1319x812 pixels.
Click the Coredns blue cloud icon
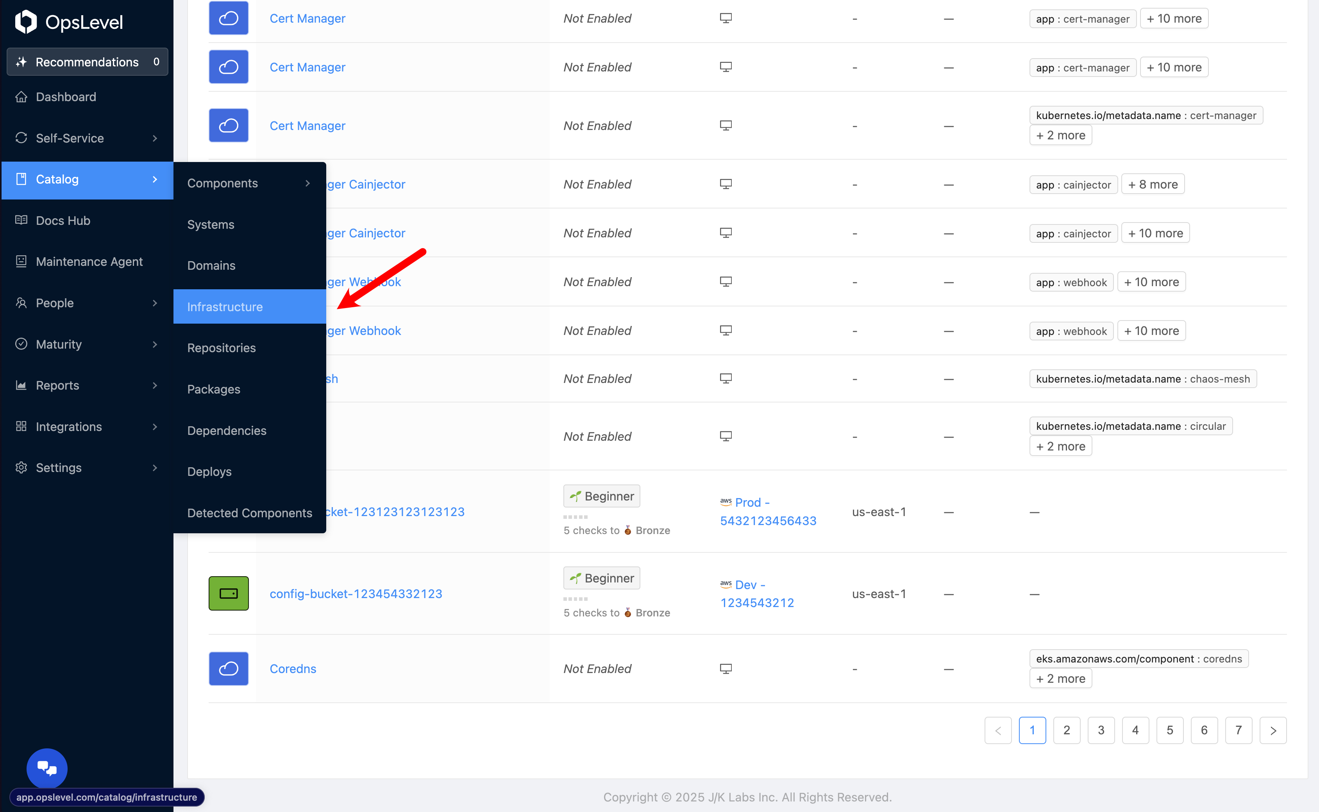(x=229, y=669)
